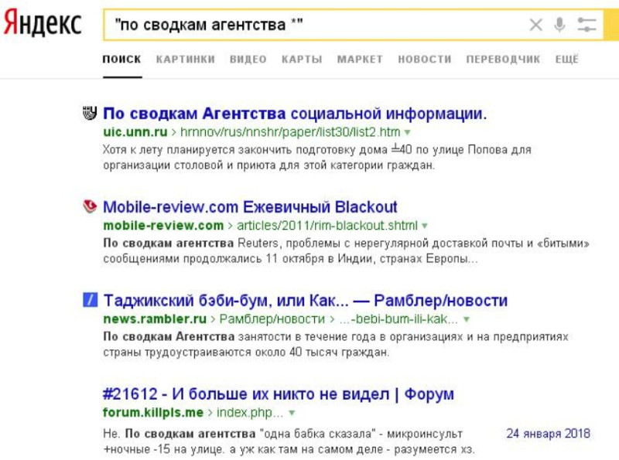Click the uic.unn.ru result favicon
The image size is (619, 460).
point(90,113)
